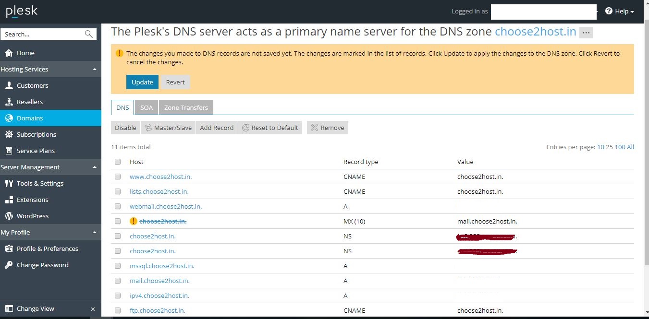
Task: Sort records by the Host column header
Action: coord(136,162)
